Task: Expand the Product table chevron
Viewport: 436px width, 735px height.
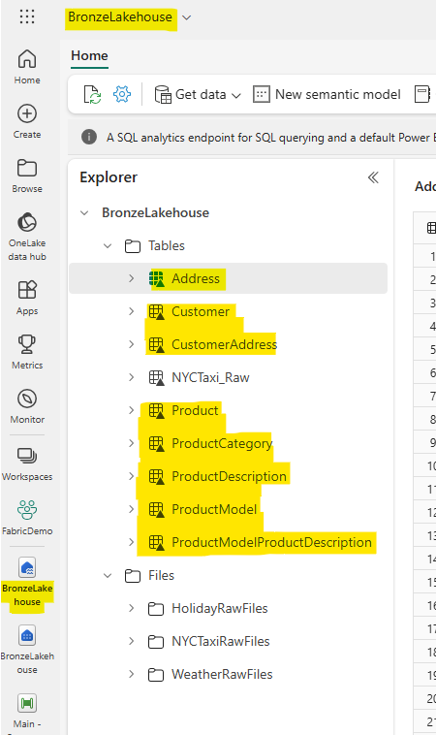Action: (x=132, y=410)
